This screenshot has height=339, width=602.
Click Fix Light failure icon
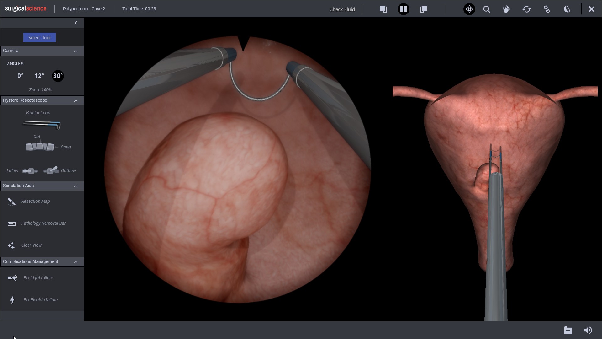pos(12,278)
